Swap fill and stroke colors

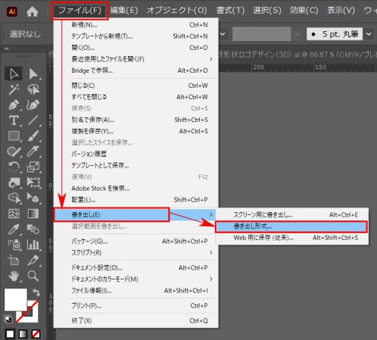(x=36, y=292)
